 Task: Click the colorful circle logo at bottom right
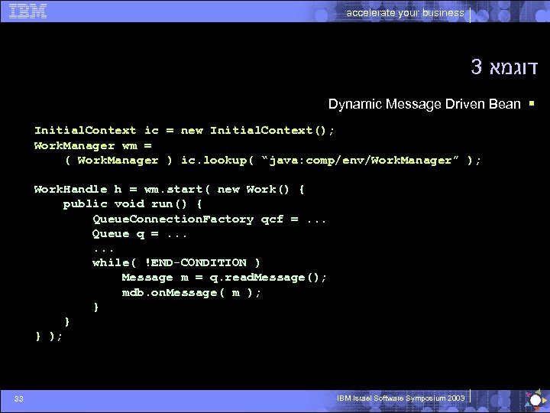click(535, 400)
